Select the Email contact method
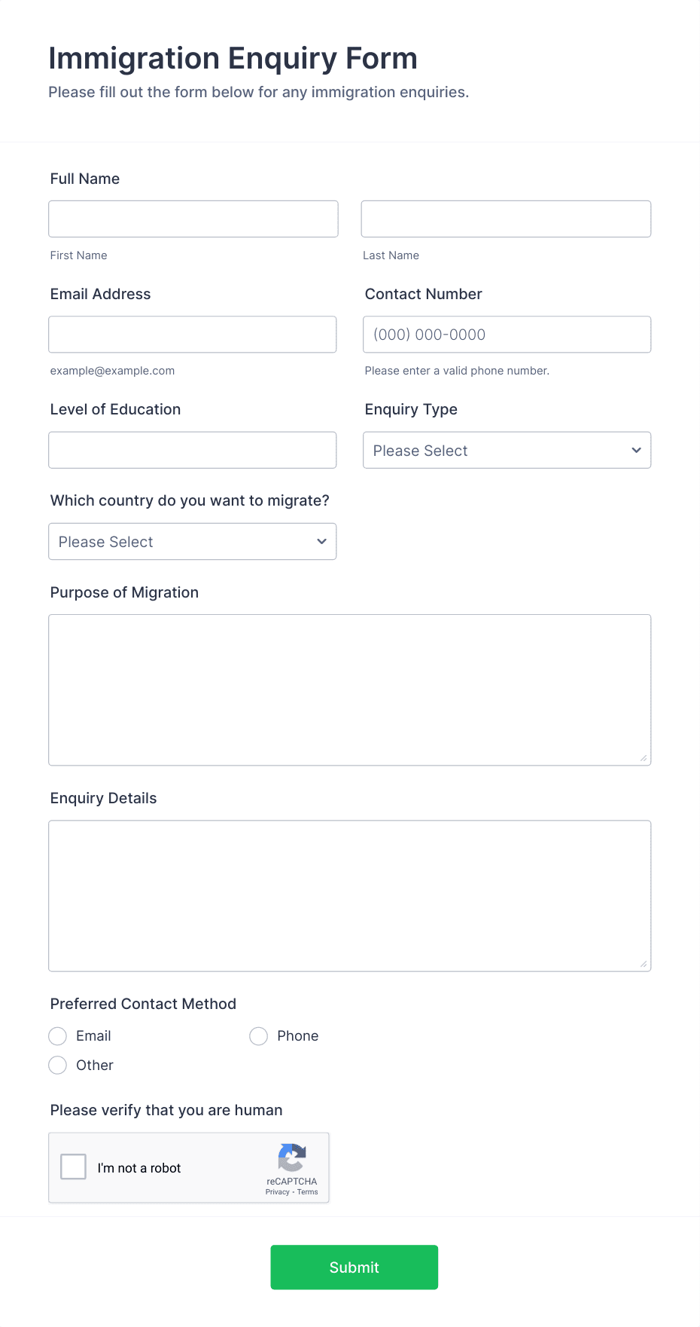Image resolution: width=700 pixels, height=1327 pixels. (57, 1036)
